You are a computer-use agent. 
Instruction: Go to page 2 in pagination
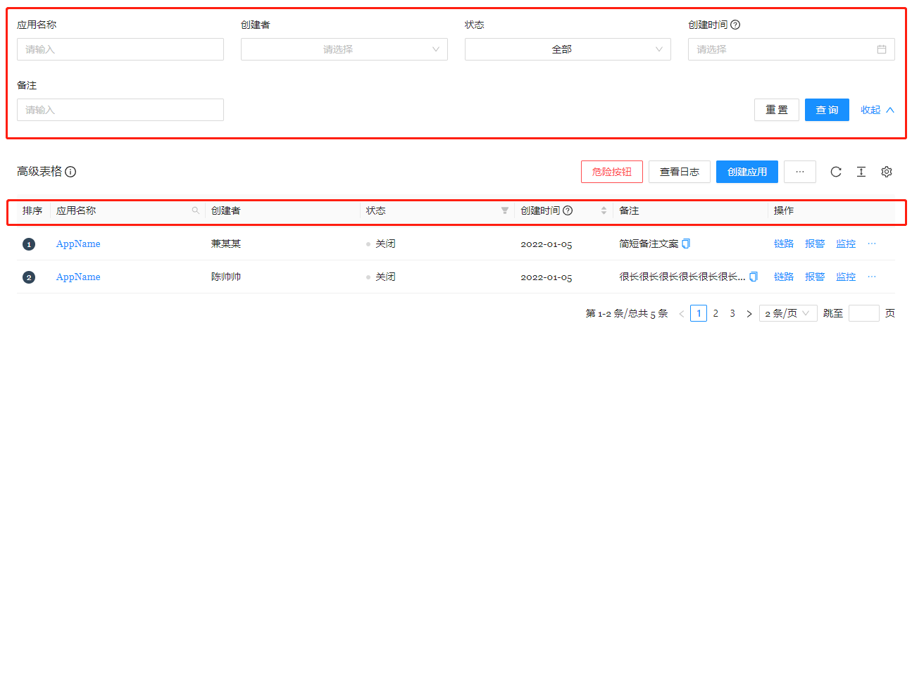point(716,312)
